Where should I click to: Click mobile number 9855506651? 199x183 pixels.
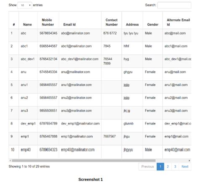(48, 111)
